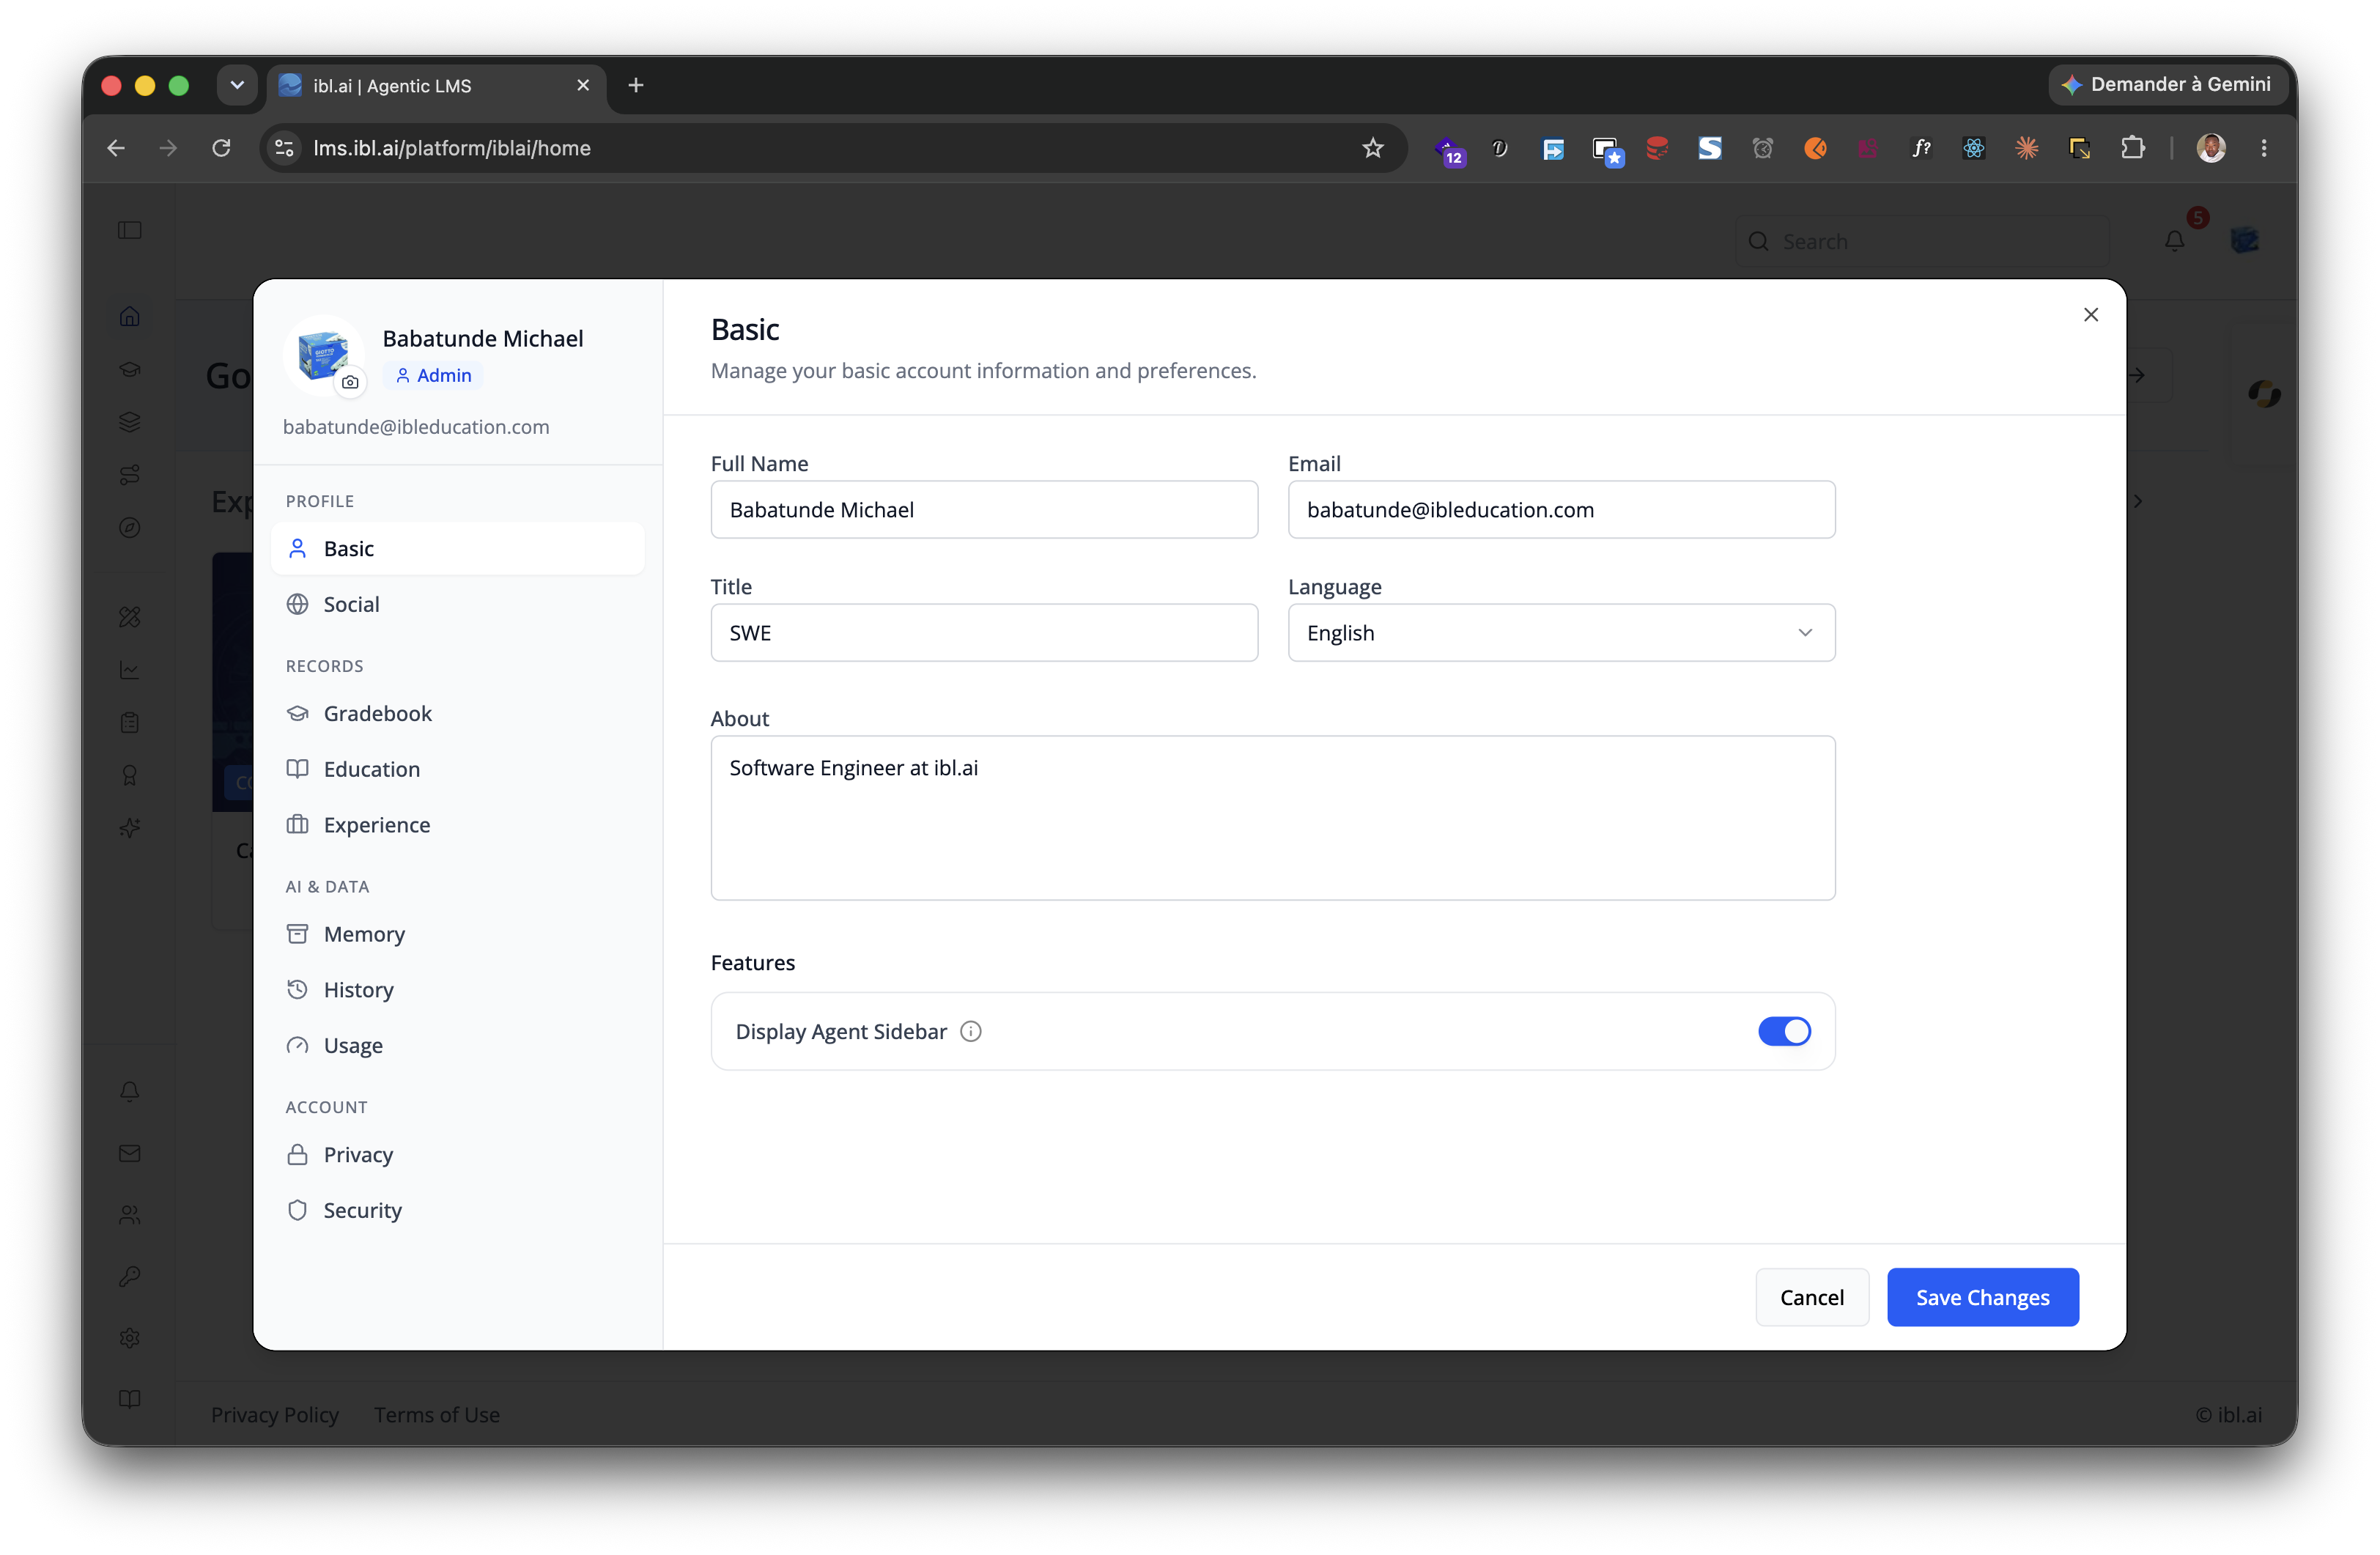Close the ibl.ai browser tab
Viewport: 2380px width, 1555px height.
583,86
